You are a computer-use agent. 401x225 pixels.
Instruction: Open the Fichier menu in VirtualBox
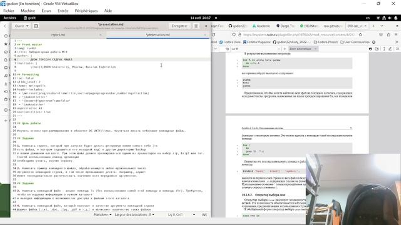pos(9,11)
